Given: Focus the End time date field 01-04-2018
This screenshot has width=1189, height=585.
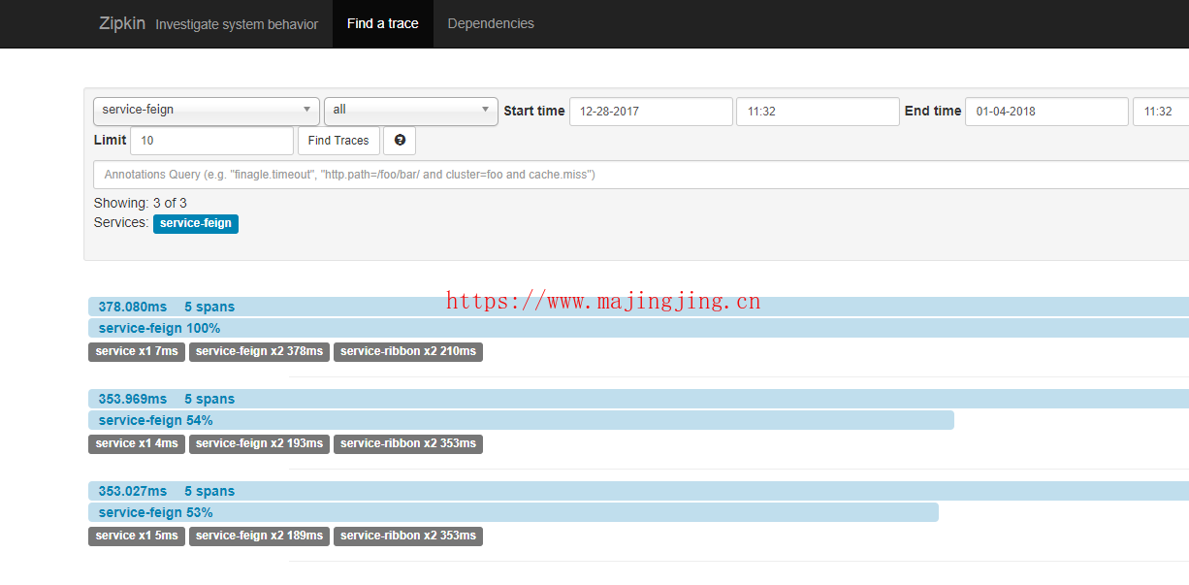Looking at the screenshot, I should tap(1046, 112).
